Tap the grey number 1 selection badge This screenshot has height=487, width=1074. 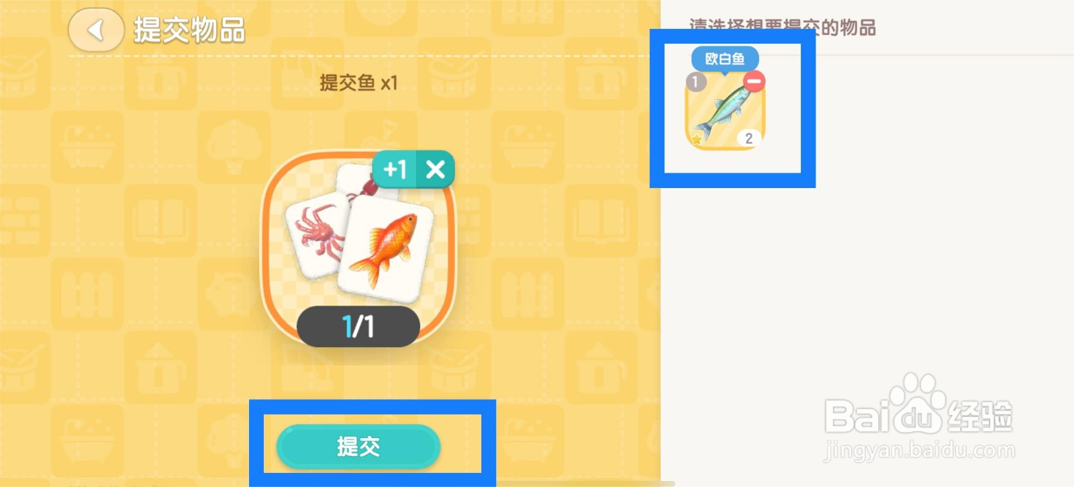pyautogui.click(x=695, y=82)
